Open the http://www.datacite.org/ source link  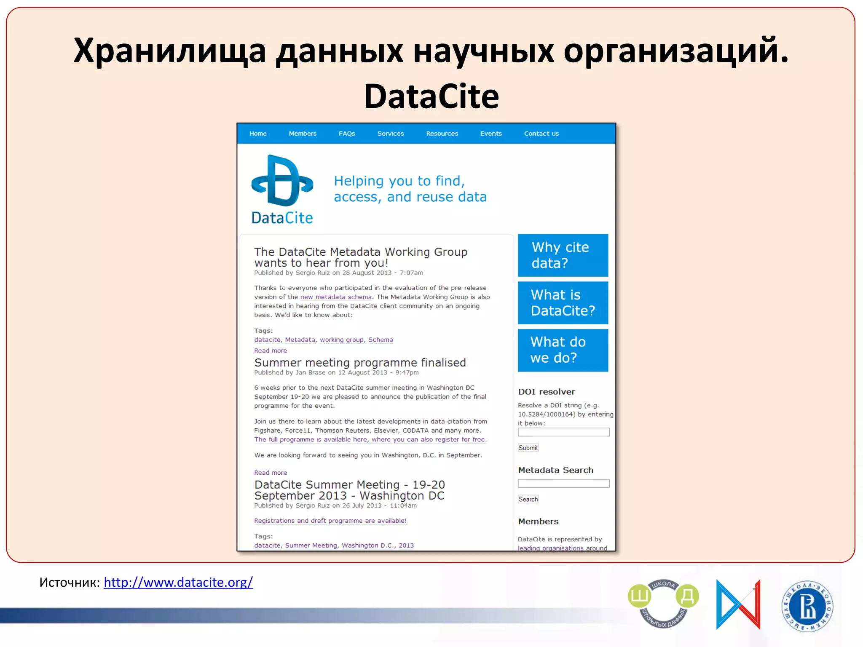pyautogui.click(x=178, y=582)
